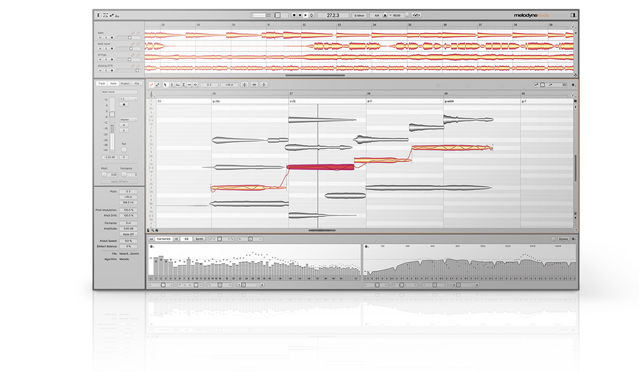Click the Apply Offsets button
This screenshot has width=639, height=372.
[119, 181]
